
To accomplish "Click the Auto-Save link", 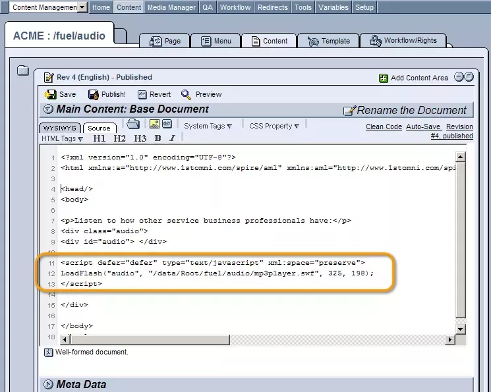I will click(423, 126).
